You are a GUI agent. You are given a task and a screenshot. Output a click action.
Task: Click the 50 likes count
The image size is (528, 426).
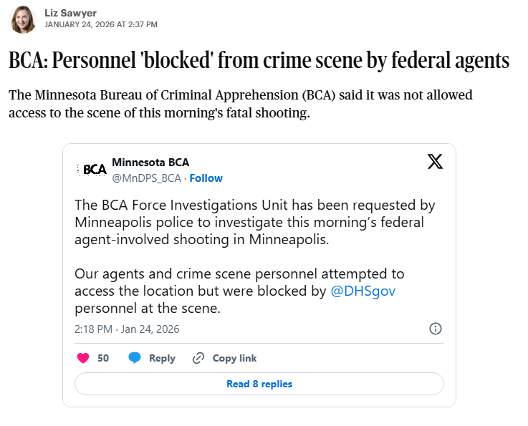pos(103,358)
